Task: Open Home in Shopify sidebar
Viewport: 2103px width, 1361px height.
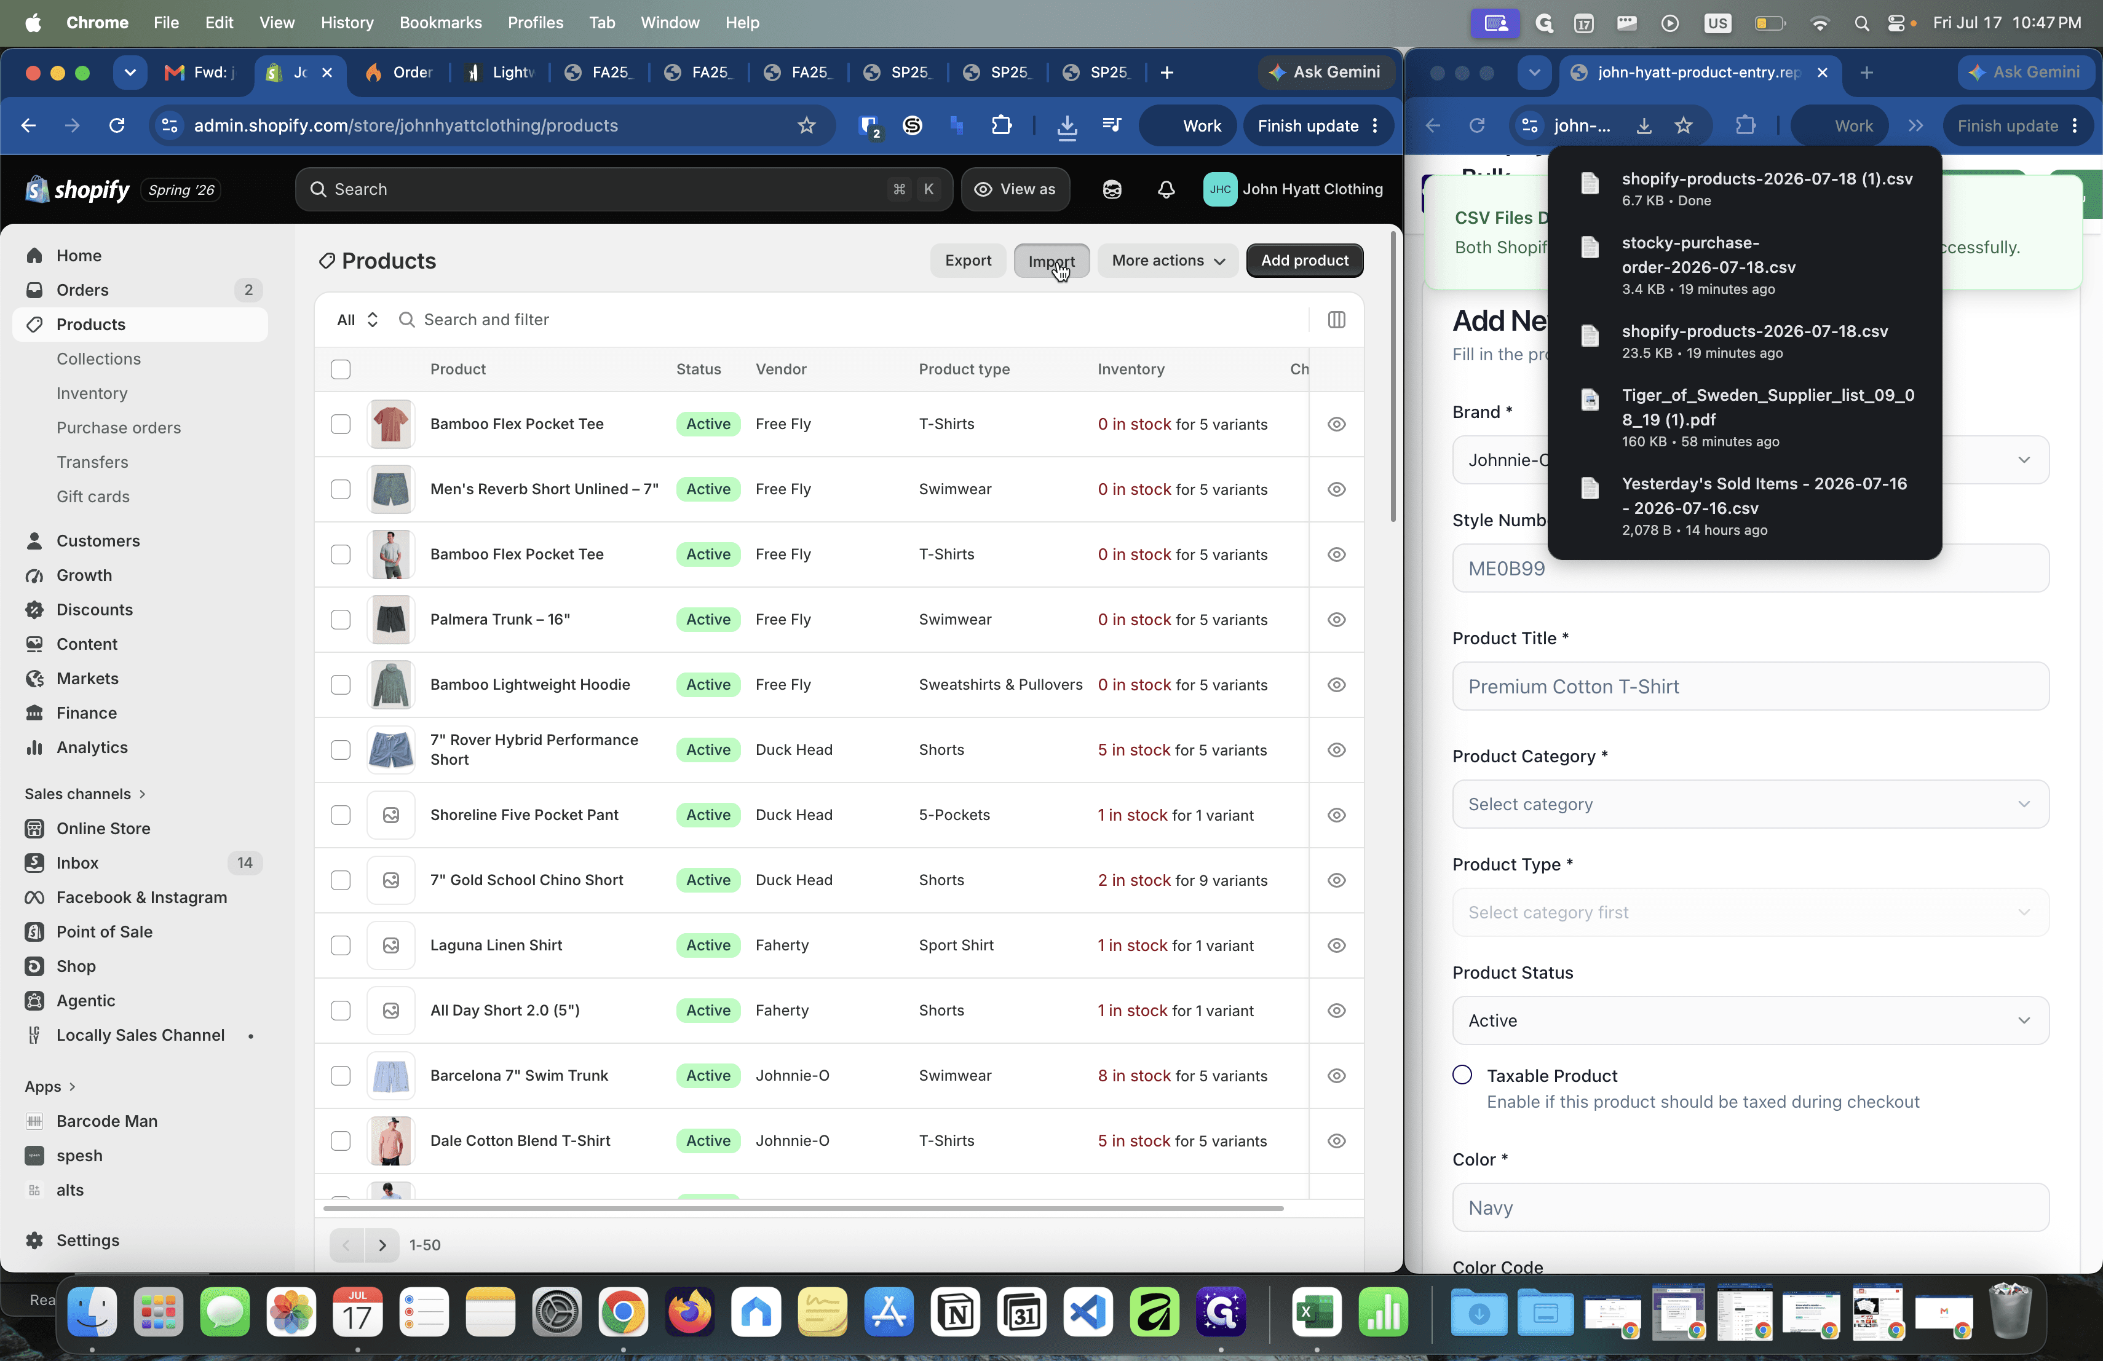Action: (79, 255)
